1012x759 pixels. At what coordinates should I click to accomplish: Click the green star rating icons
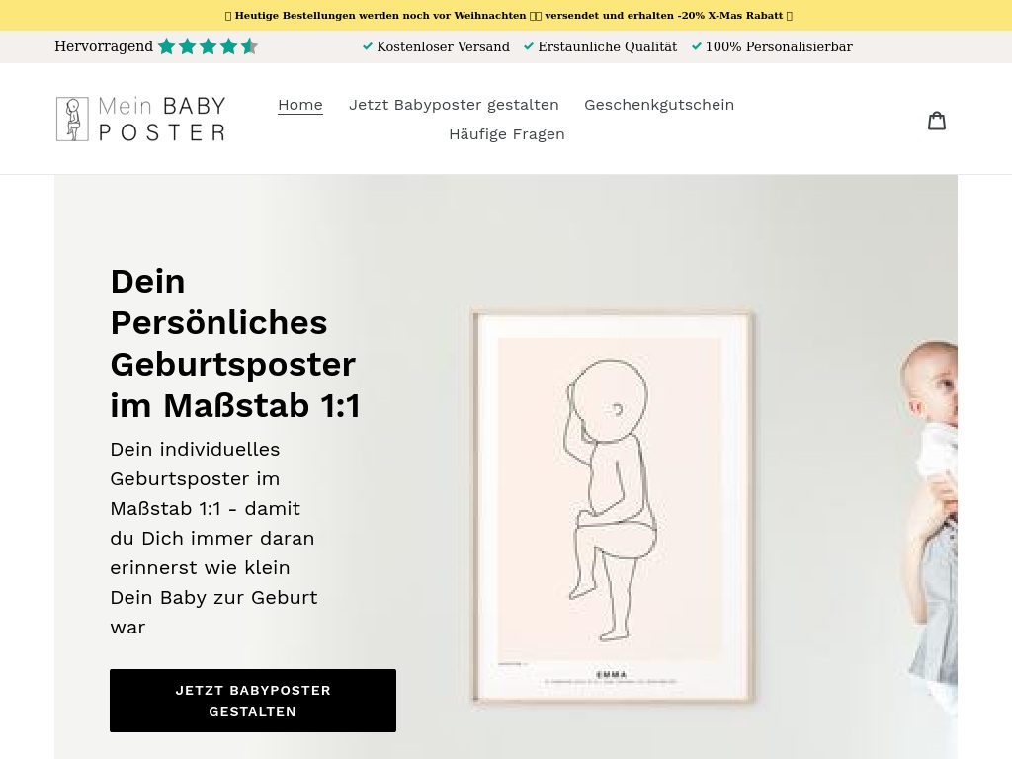(208, 46)
